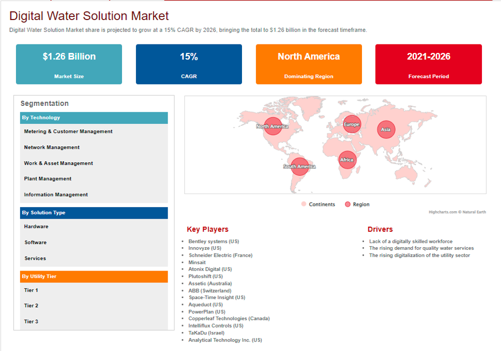The width and height of the screenshot is (501, 351).
Task: Select the By Utility Tier header
Action: pos(94,277)
